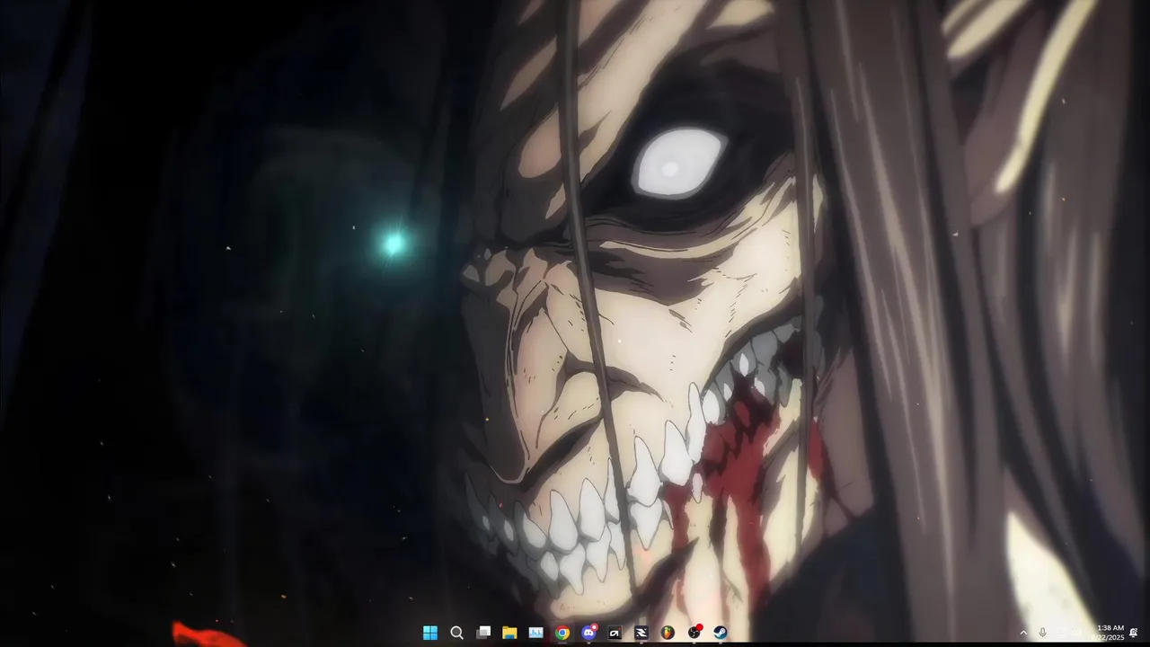Open Steam from the taskbar
This screenshot has height=647, width=1150.
[x=720, y=633]
